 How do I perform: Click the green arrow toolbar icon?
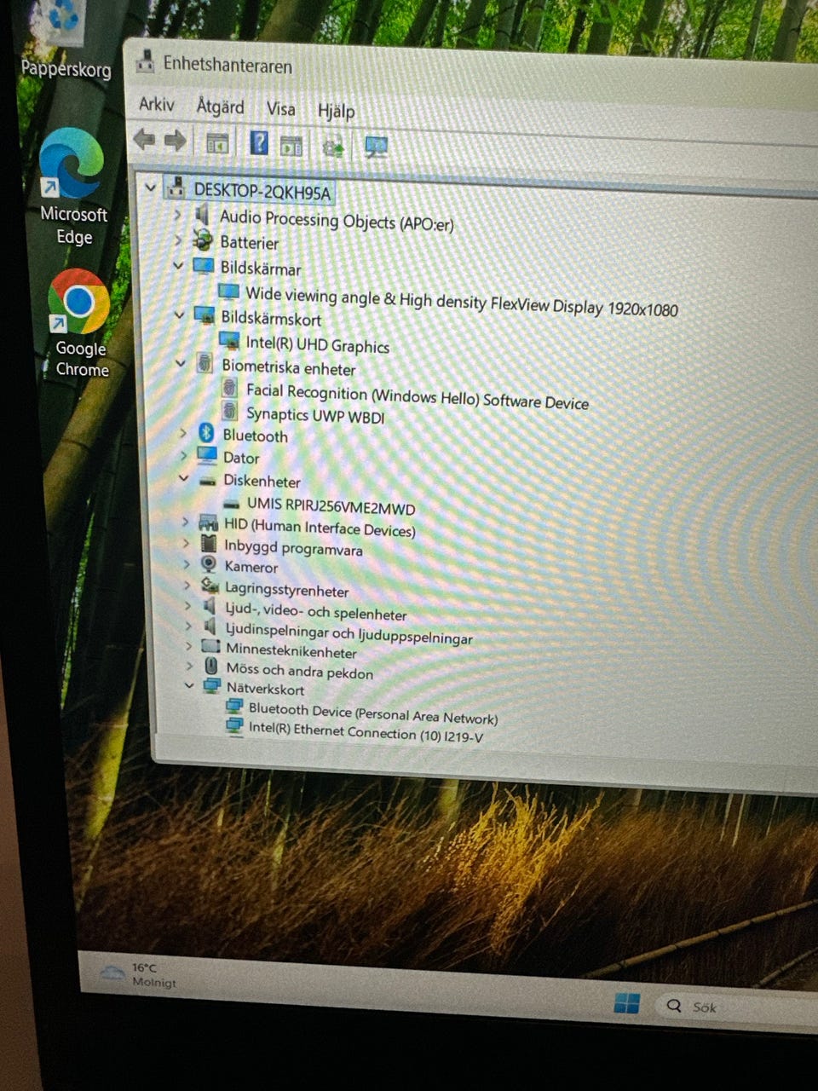pos(332,147)
